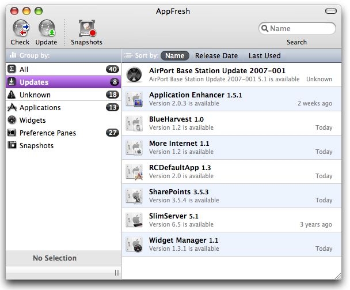Select the All group

pos(63,69)
